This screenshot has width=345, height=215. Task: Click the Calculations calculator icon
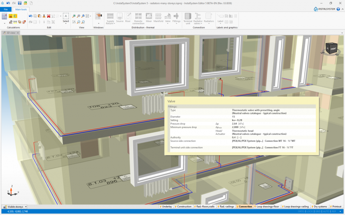pyautogui.click(x=5, y=16)
